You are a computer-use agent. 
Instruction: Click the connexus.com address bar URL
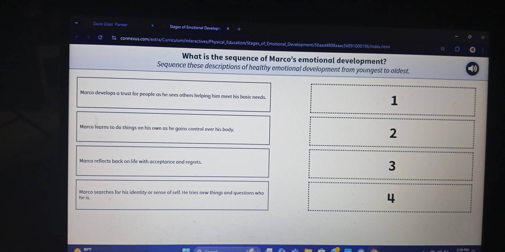(255, 43)
